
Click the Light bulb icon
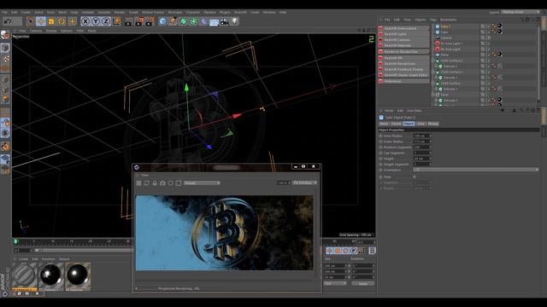tap(235, 21)
